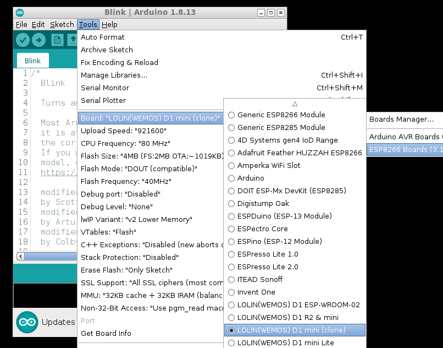This screenshot has width=443, height=348.
Task: Select LOLIN(WEMOS) D1 R2 & mini
Action: 295,317
